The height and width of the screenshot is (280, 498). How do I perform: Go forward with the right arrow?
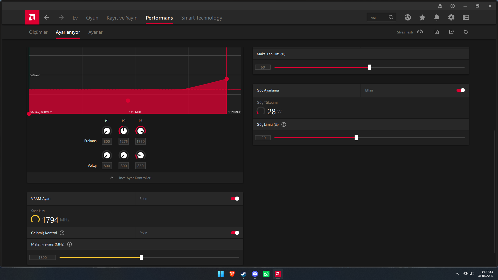coord(61,17)
